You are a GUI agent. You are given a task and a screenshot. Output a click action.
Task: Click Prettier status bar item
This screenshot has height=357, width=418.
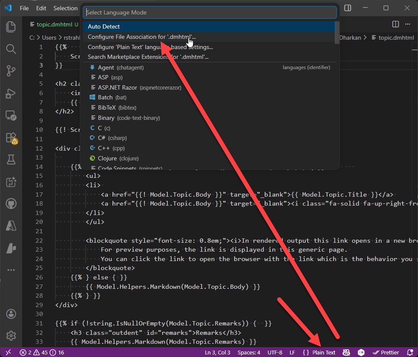pos(386,352)
